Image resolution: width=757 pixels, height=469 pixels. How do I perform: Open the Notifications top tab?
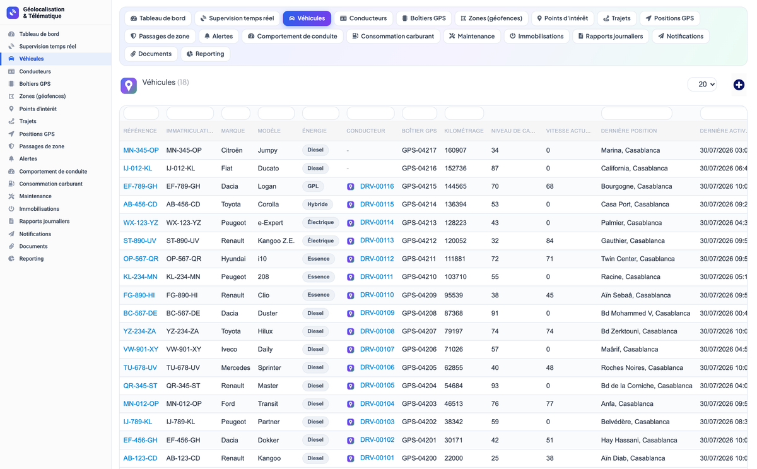[681, 36]
